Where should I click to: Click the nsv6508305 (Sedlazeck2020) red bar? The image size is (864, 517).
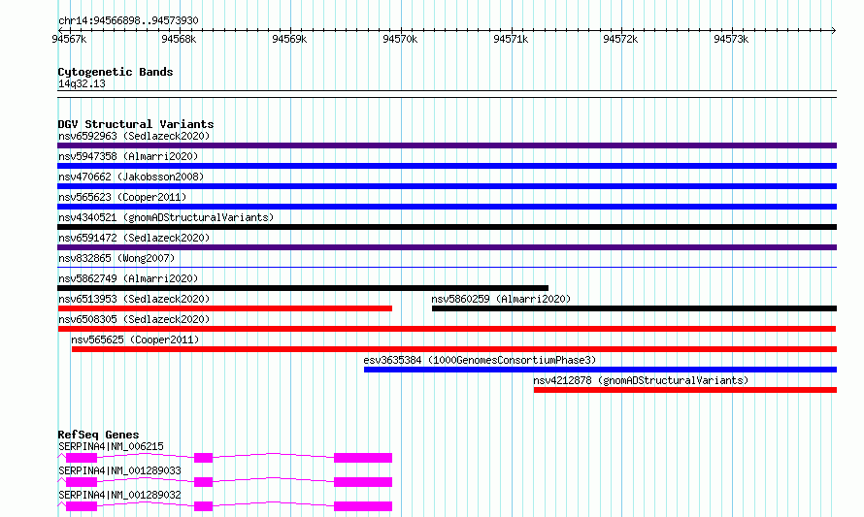(447, 329)
